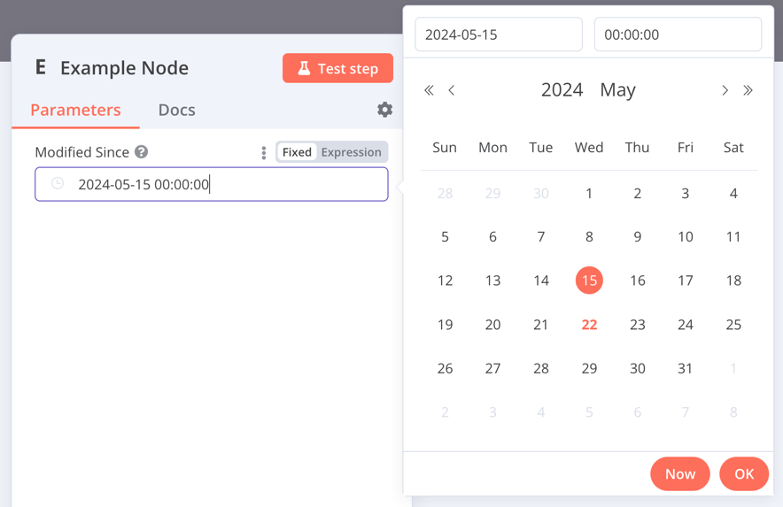The image size is (783, 507).
Task: Go to previous year with double-left arrow
Action: pos(429,90)
